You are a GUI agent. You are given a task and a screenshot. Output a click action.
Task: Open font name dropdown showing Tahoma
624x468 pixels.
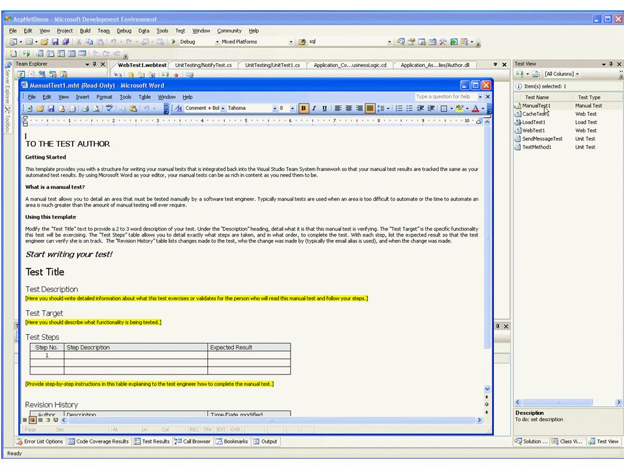[274, 109]
